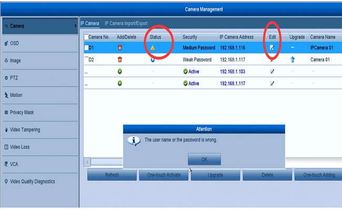Viewport: 342px width, 210px height.
Task: Click the Status column header
Action: click(155, 37)
